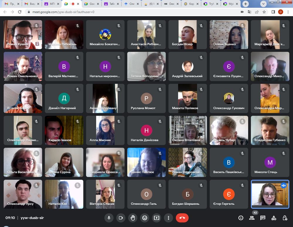Open host controls lock icon

pos(285,218)
